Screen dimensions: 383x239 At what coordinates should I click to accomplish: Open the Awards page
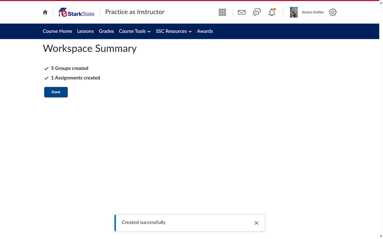pos(205,31)
